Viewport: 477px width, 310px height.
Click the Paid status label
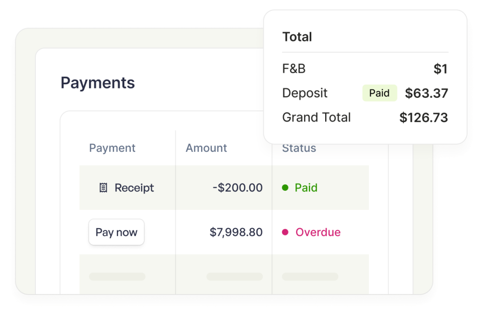[x=306, y=188]
